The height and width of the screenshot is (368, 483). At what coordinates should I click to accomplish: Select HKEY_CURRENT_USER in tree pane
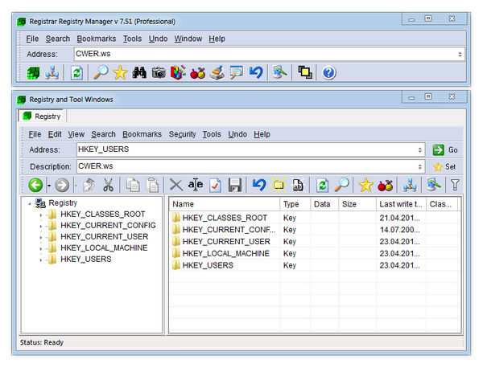[x=104, y=237]
